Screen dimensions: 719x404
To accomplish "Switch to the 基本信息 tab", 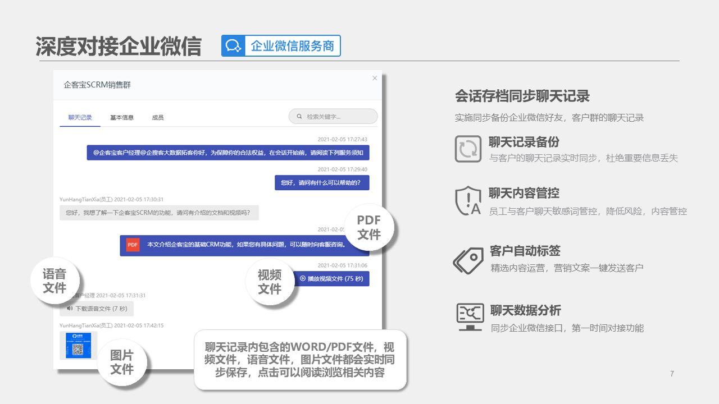I will click(x=122, y=118).
